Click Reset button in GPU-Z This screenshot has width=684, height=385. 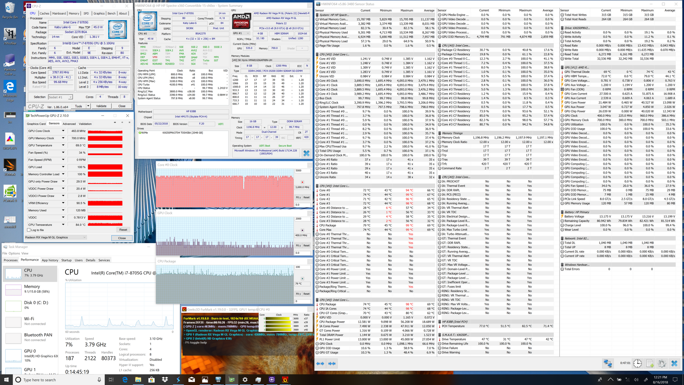[123, 230]
